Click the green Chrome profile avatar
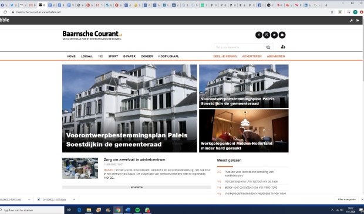 [x=355, y=12]
